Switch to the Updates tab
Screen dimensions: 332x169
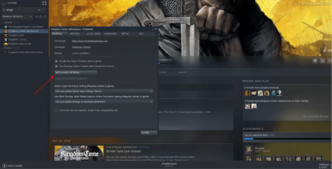75,34
